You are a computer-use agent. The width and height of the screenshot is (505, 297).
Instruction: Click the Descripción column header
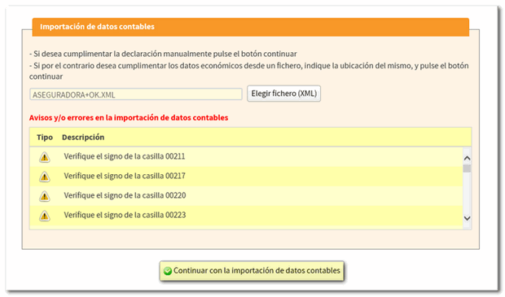83,138
